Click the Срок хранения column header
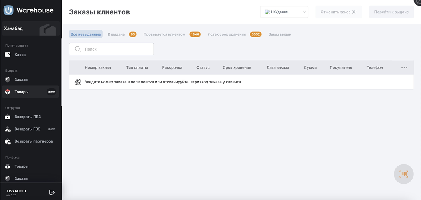 click(237, 67)
